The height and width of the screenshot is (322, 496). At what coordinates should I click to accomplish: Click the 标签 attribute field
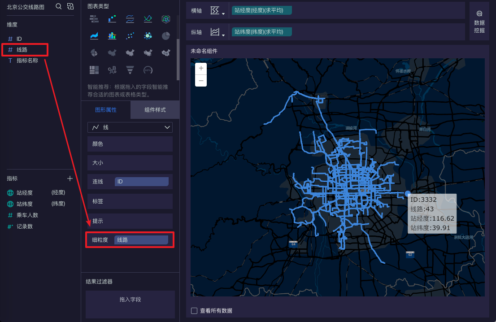click(130, 201)
